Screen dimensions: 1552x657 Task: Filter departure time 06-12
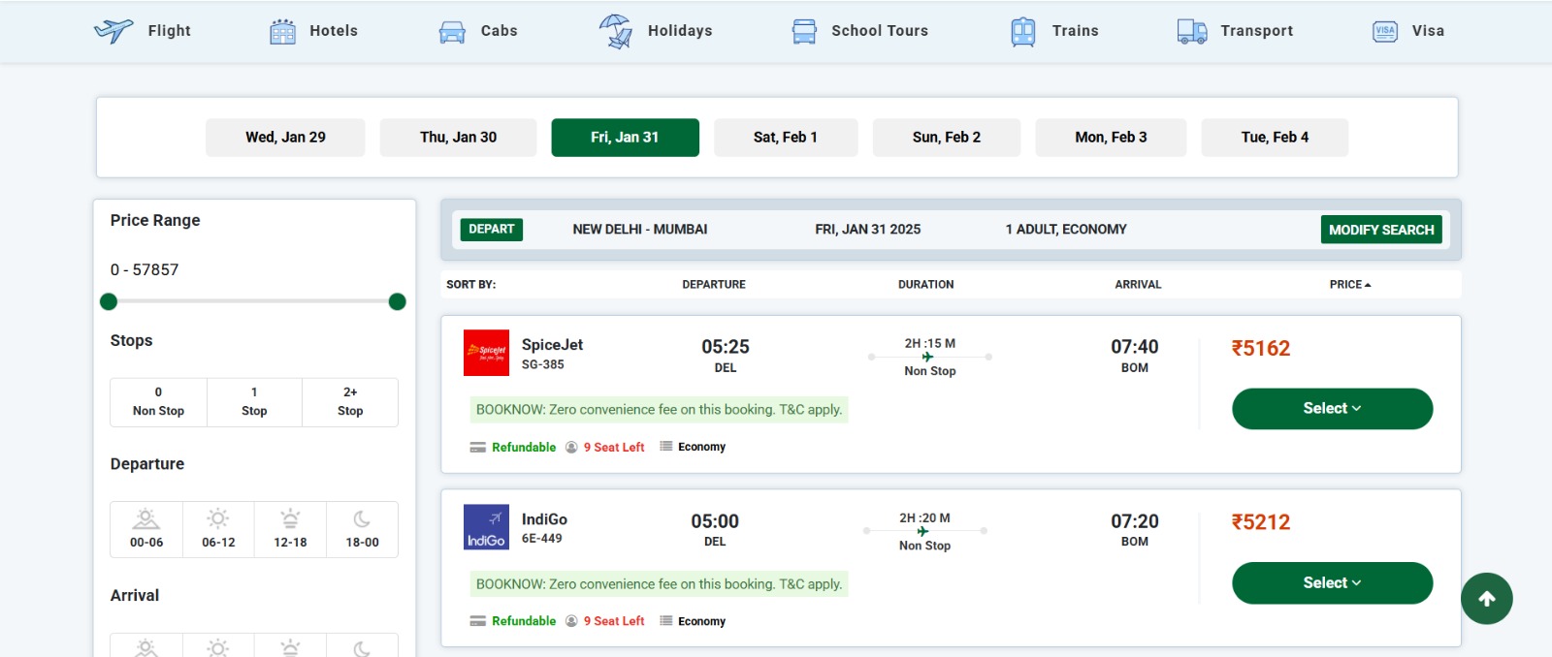[218, 529]
